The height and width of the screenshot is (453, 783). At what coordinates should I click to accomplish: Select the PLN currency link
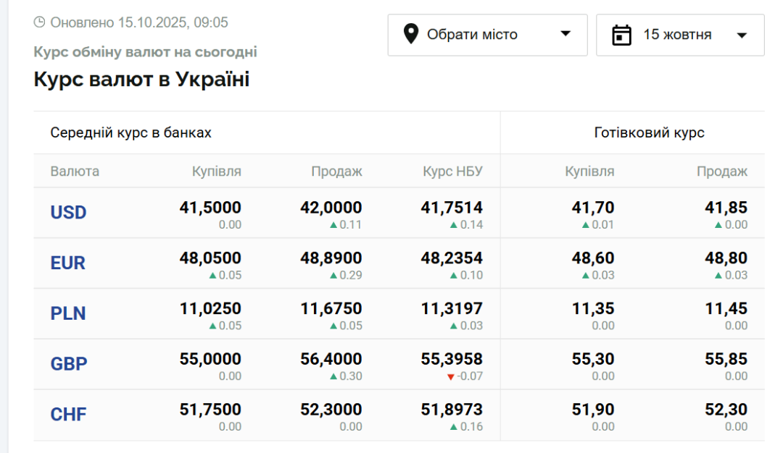pyautogui.click(x=68, y=313)
